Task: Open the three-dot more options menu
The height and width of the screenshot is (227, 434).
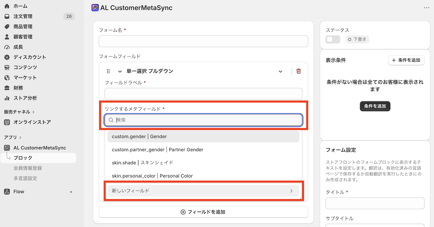Action: [x=426, y=8]
